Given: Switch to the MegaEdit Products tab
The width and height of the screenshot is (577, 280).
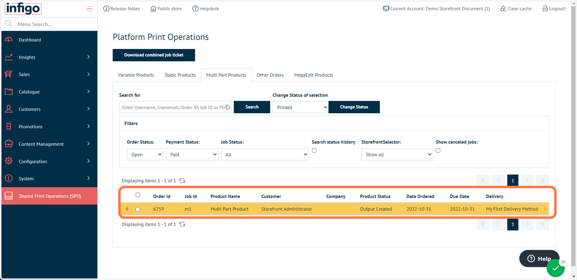Looking at the screenshot, I should pos(314,75).
